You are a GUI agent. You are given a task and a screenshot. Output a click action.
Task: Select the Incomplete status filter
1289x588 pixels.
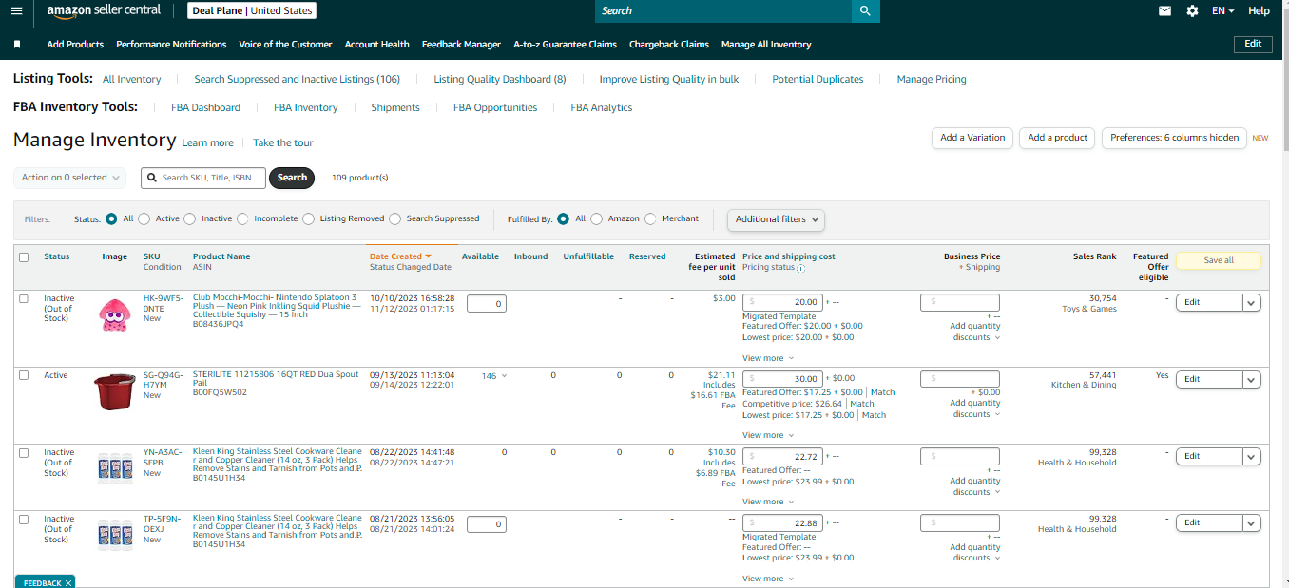pyautogui.click(x=242, y=218)
